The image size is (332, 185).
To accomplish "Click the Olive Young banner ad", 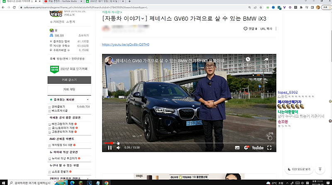I will pos(189,177).
